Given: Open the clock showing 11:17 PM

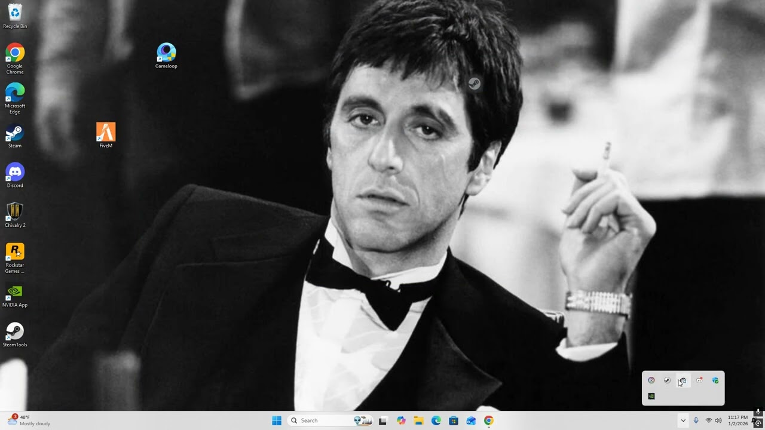Looking at the screenshot, I should click(x=738, y=420).
